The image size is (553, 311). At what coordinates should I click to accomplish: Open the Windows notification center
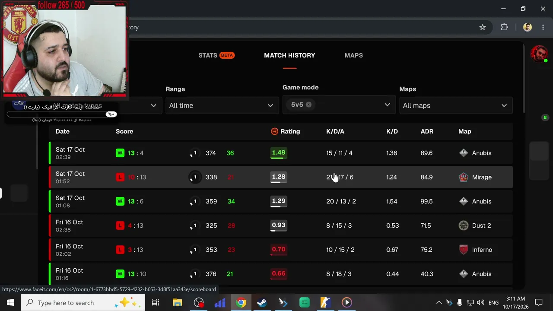539,302
